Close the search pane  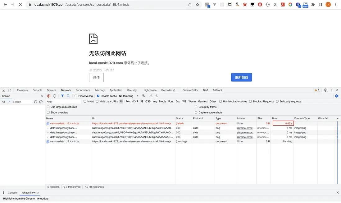coord(42,96)
